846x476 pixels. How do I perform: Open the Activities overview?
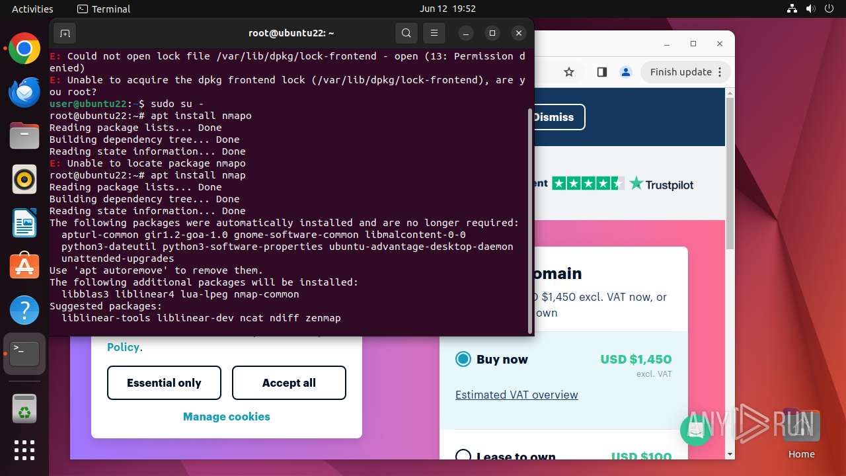click(32, 9)
